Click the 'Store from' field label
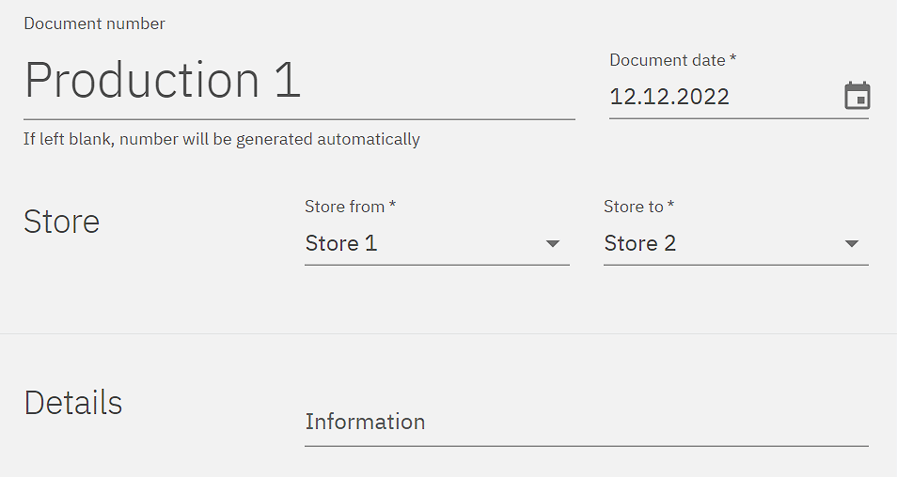 click(345, 207)
